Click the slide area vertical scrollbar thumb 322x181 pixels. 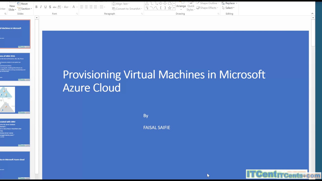pos(313,33)
